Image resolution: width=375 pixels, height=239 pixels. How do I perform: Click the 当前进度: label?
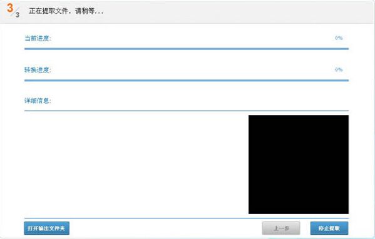click(38, 38)
